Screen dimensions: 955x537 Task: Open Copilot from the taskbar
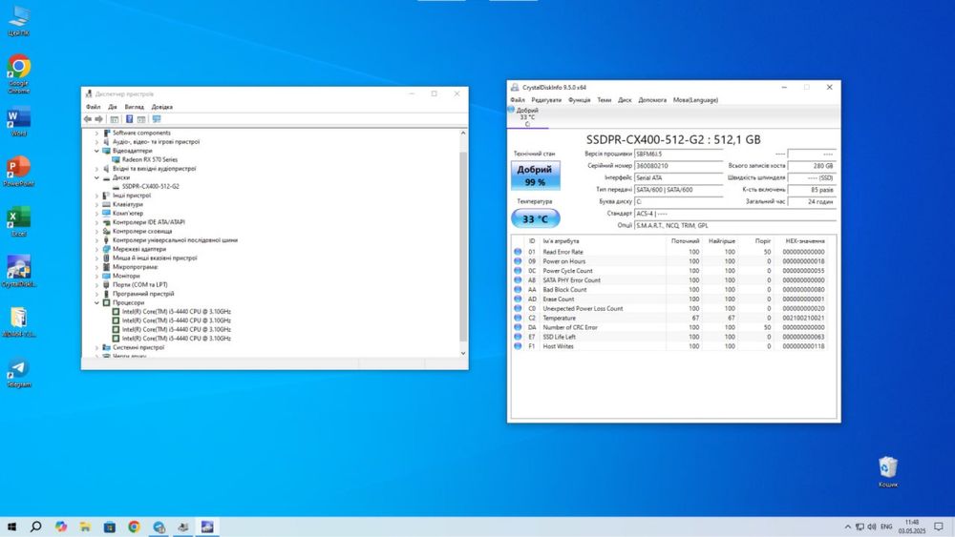tap(61, 527)
